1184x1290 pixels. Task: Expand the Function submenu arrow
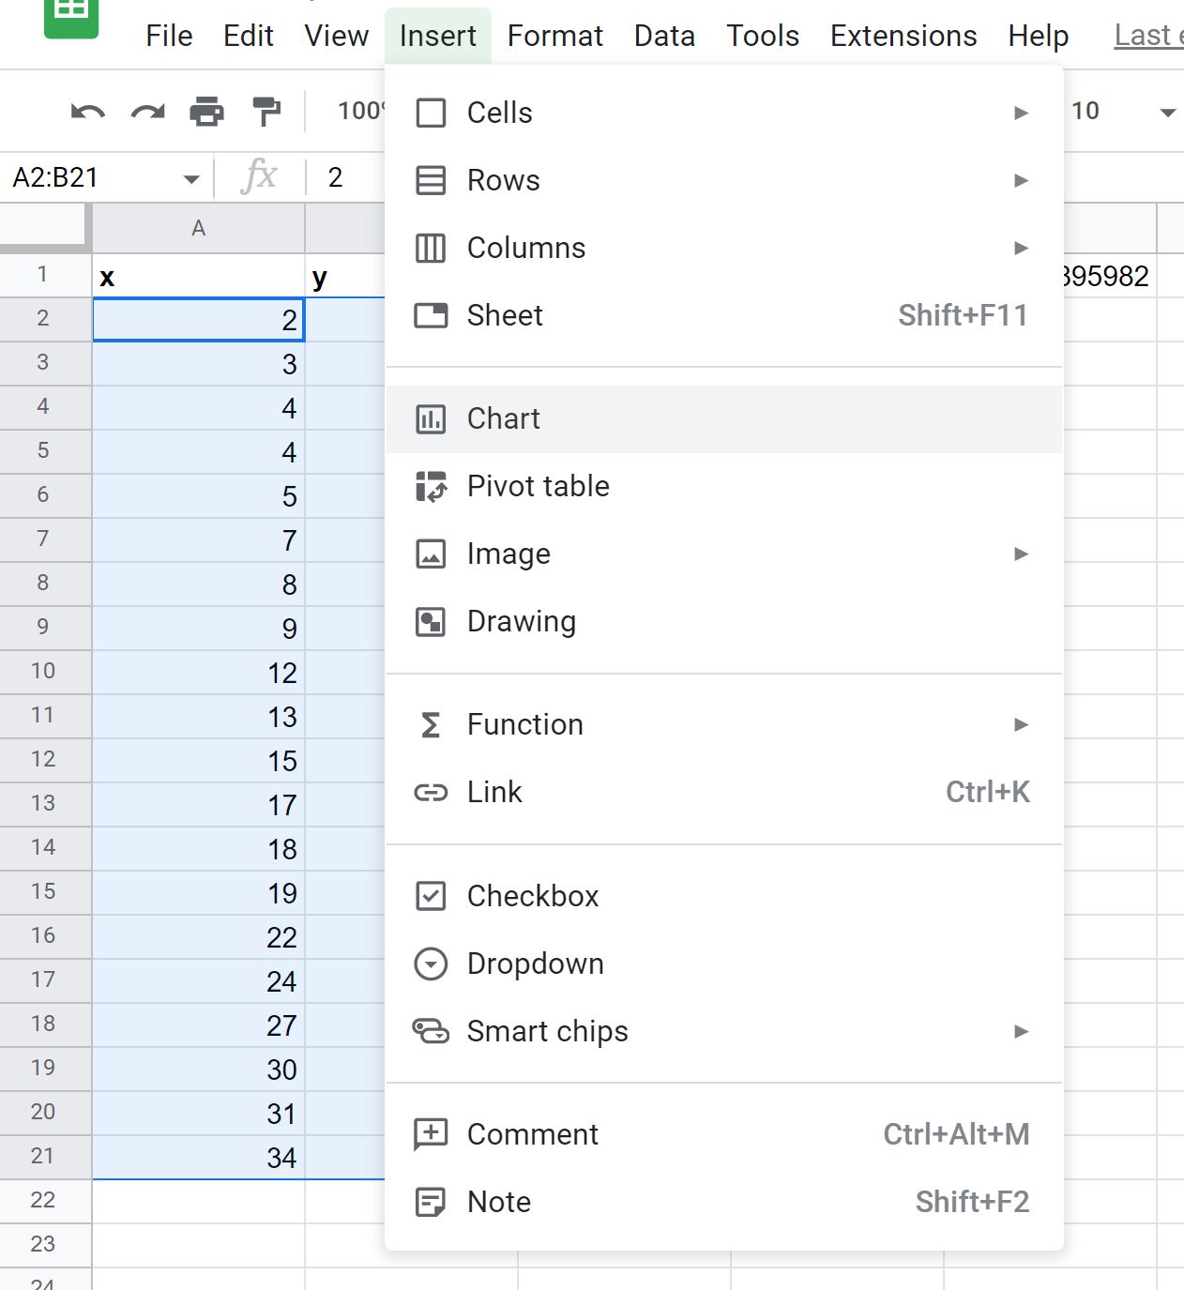pos(1022,724)
